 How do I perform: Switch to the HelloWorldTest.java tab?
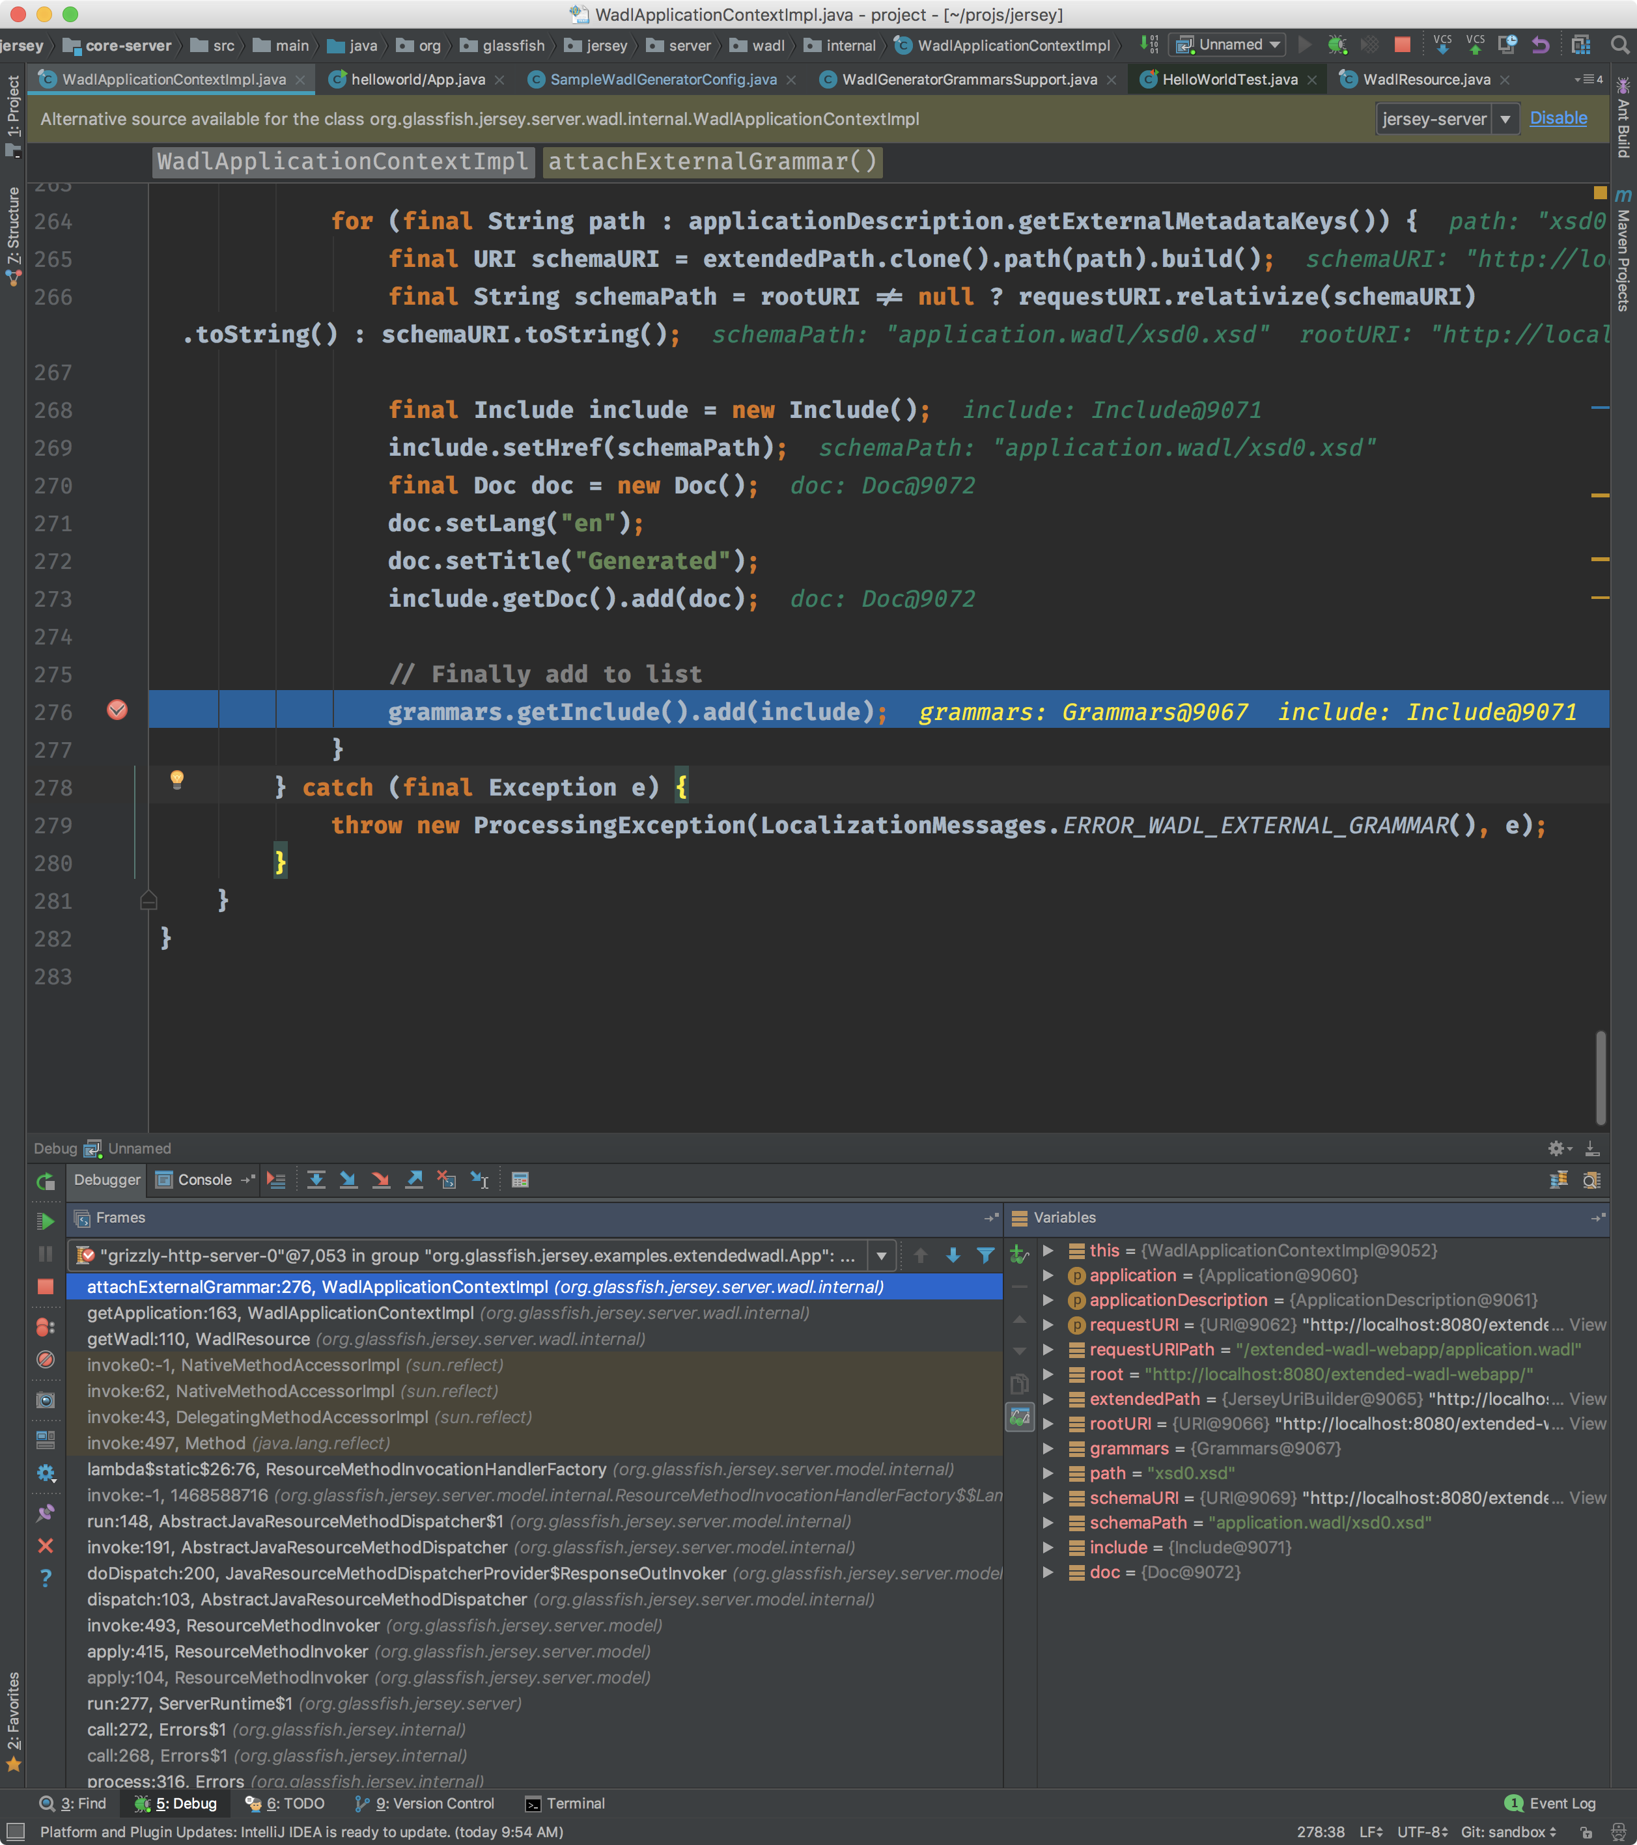coord(1229,79)
